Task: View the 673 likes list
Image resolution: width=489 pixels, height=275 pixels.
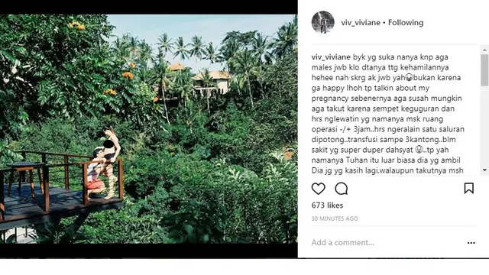Action: pos(327,205)
